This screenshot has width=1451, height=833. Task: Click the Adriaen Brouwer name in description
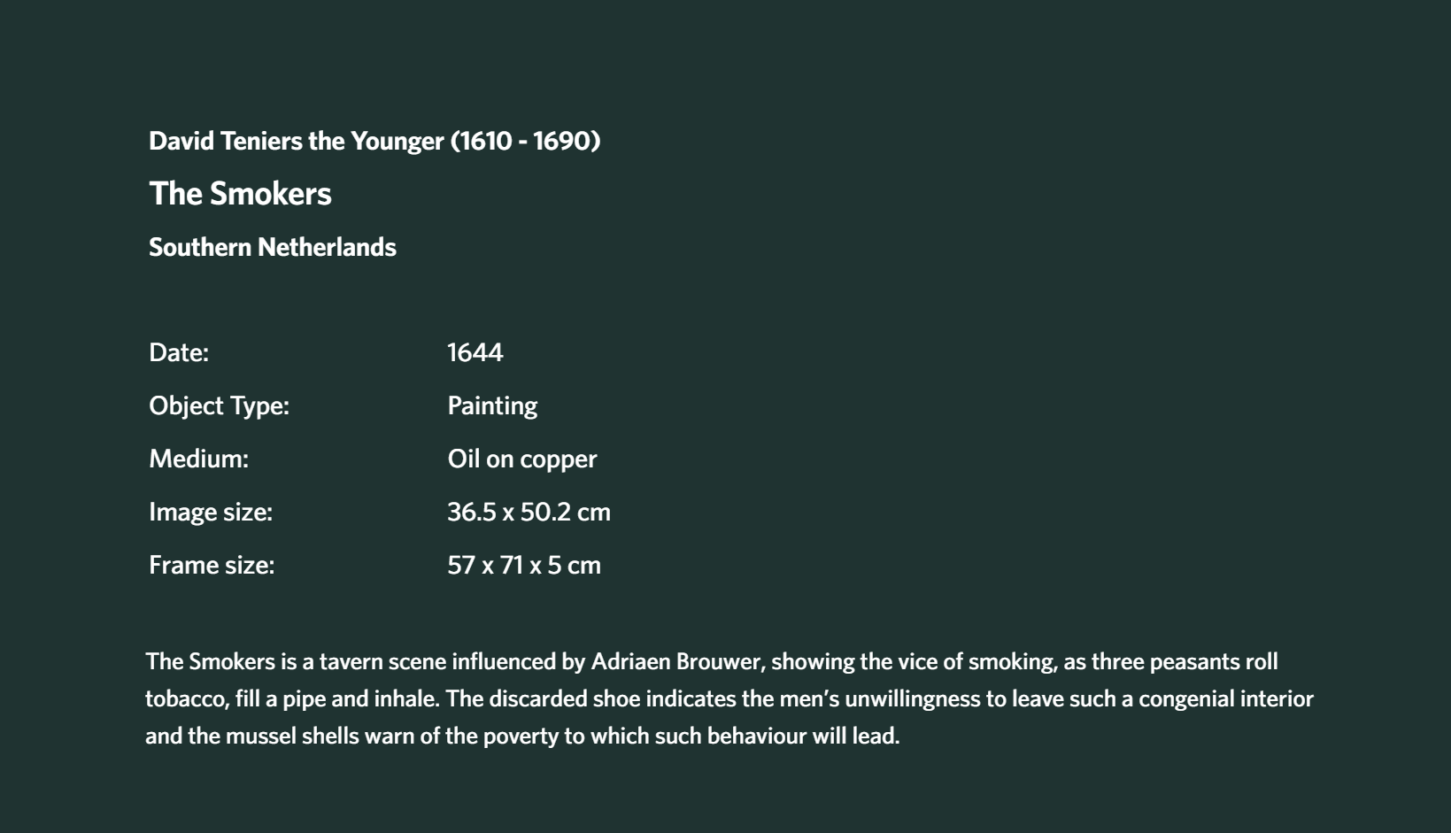[x=675, y=661]
